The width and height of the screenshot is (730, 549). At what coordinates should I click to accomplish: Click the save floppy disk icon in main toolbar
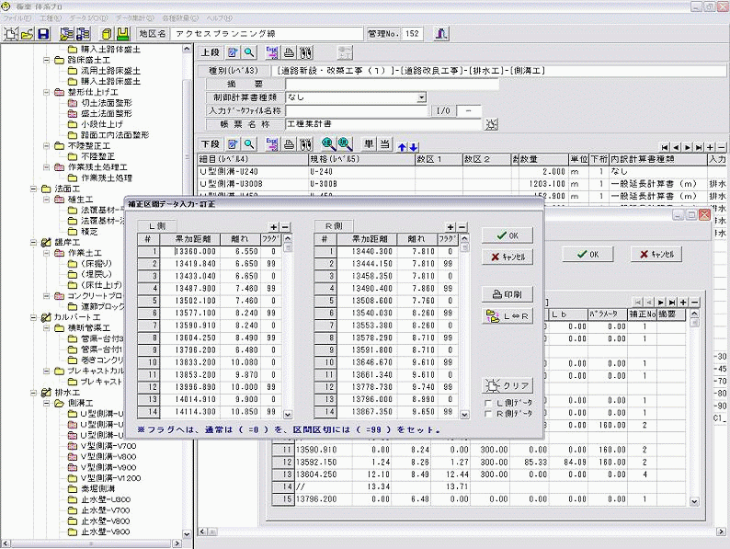click(43, 34)
